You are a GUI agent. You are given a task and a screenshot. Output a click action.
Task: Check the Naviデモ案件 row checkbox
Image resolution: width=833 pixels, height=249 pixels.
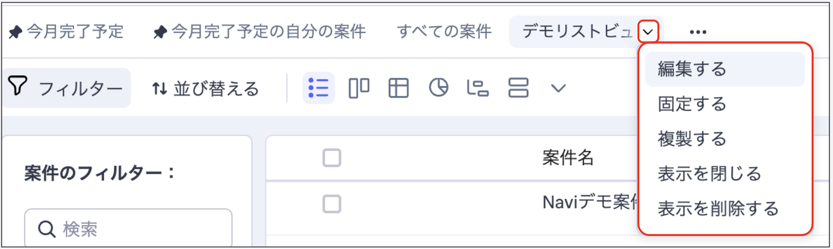[332, 204]
